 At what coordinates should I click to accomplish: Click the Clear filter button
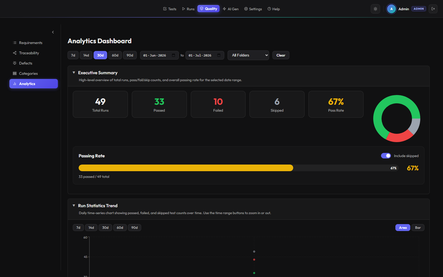[281, 55]
